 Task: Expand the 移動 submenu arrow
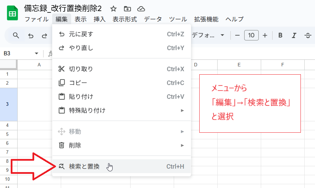[x=182, y=132]
